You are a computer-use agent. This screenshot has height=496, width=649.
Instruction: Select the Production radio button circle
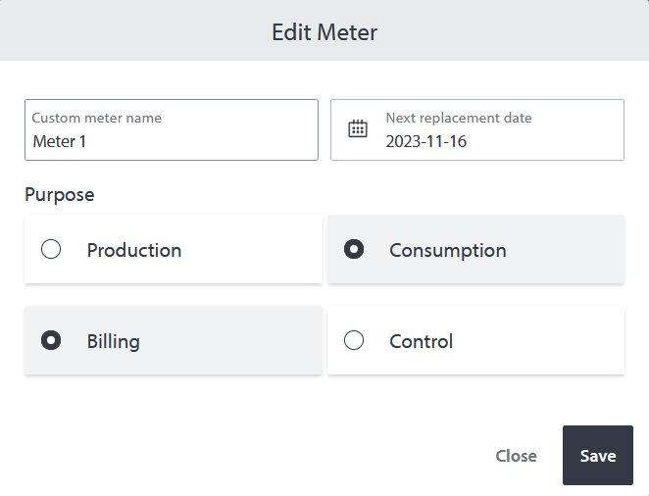click(x=51, y=250)
